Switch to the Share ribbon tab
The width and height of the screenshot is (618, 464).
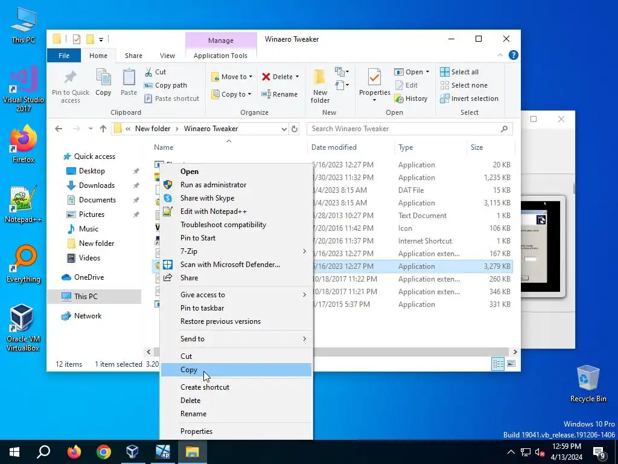click(133, 56)
